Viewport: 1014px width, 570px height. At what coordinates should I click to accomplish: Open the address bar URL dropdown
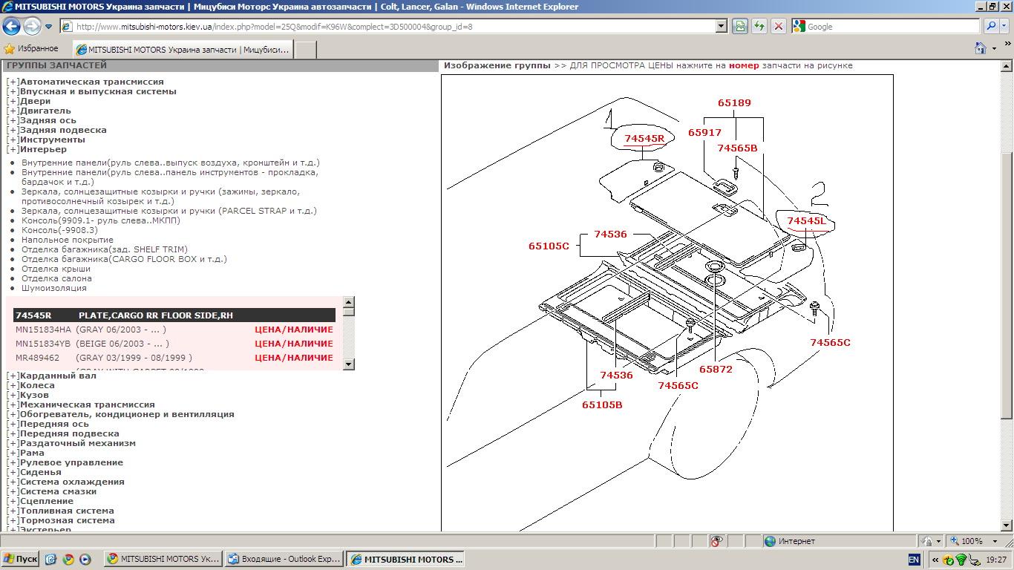pos(721,27)
